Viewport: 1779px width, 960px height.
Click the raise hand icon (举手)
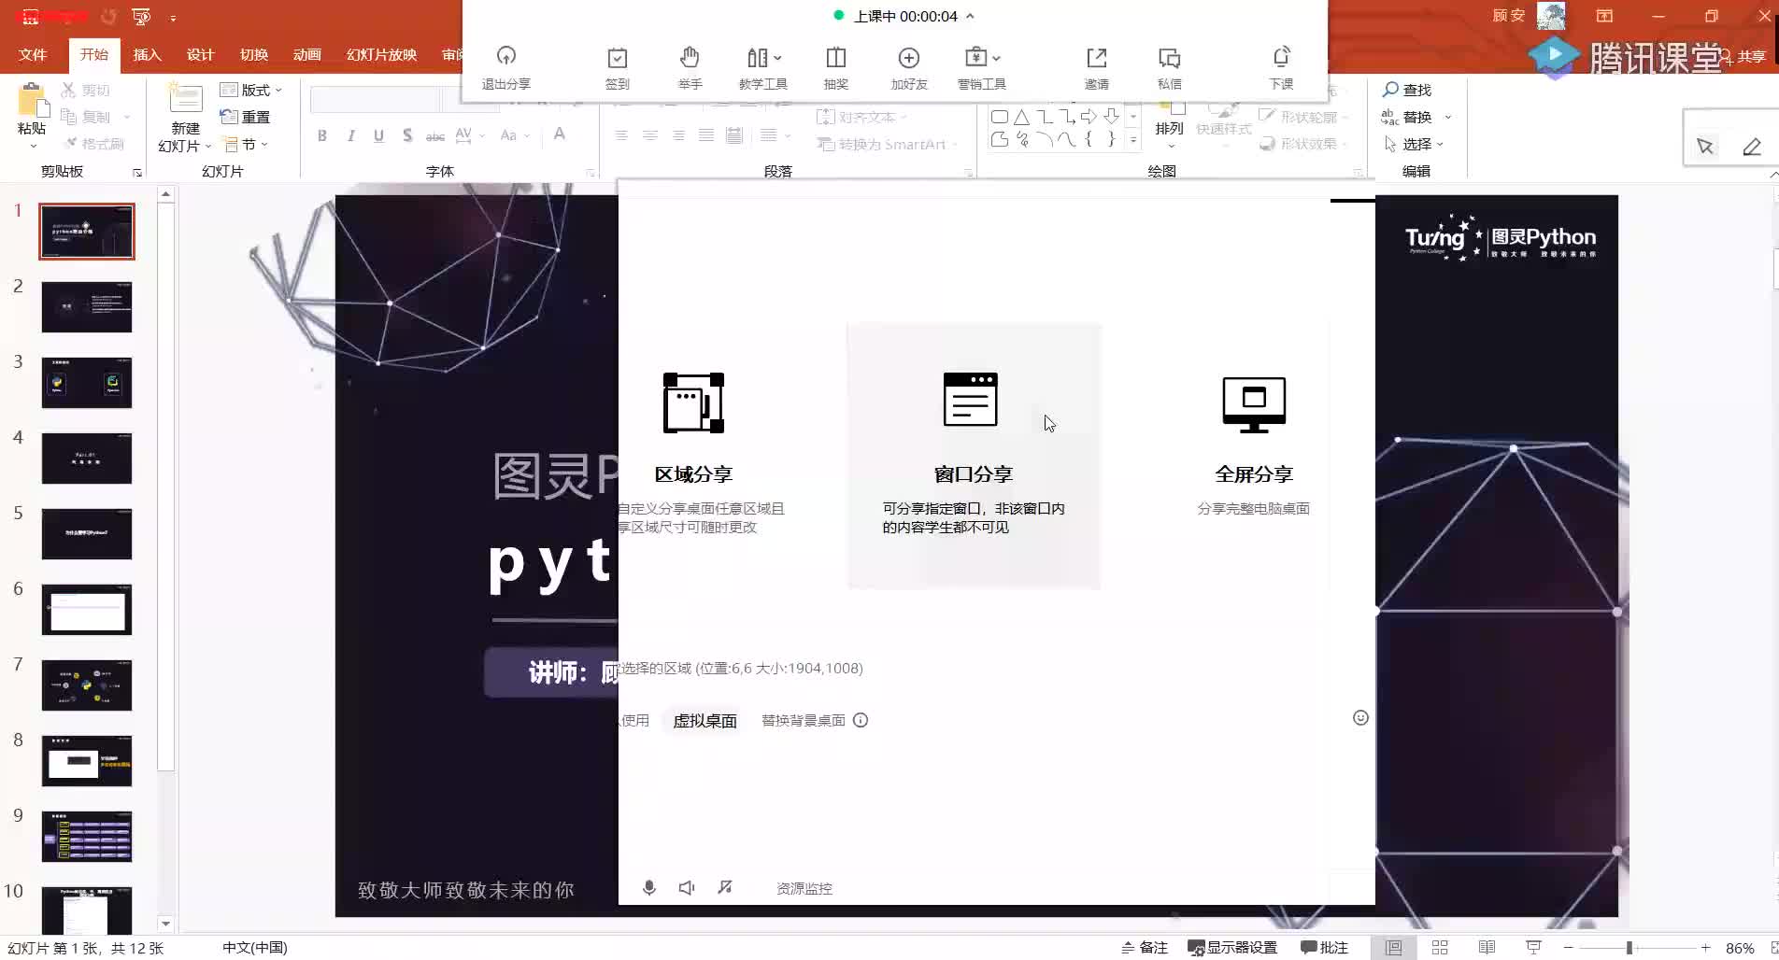(690, 67)
